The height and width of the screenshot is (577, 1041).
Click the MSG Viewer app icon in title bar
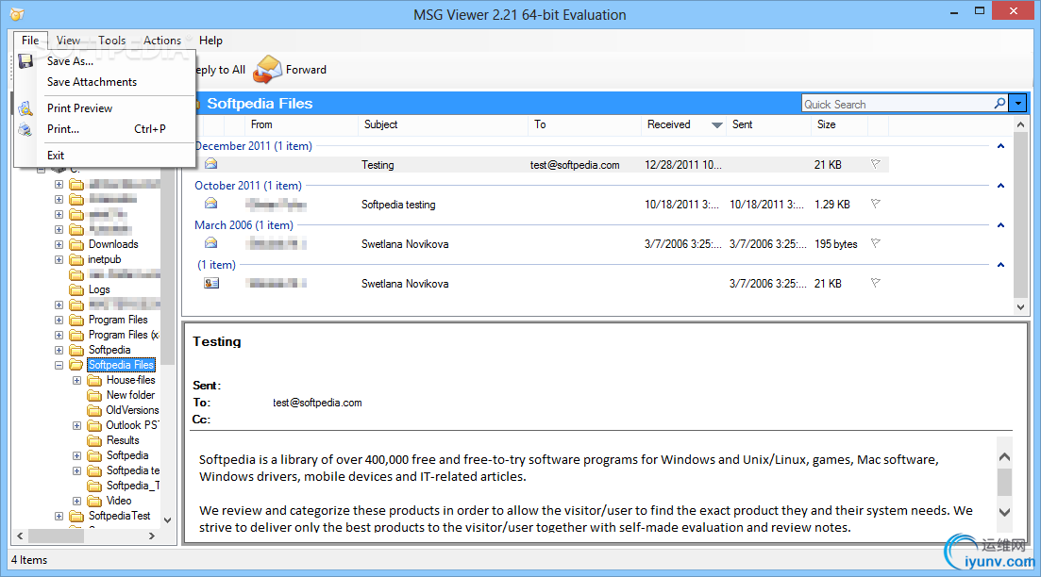click(17, 14)
